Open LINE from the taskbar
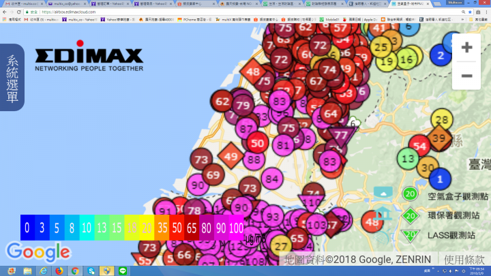This screenshot has height=276, width=491. [x=123, y=271]
